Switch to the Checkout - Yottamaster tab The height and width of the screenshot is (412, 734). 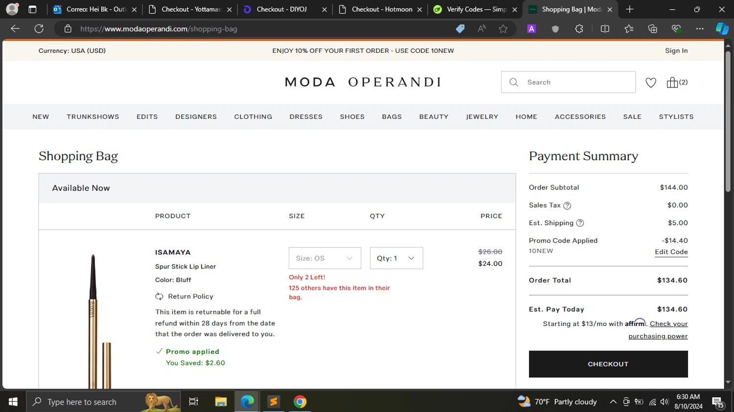click(190, 9)
